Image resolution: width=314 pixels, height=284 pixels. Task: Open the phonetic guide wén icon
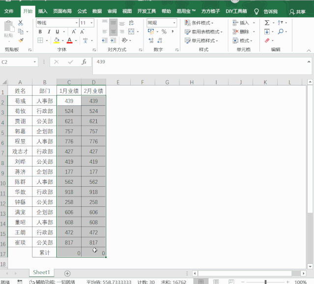86,40
